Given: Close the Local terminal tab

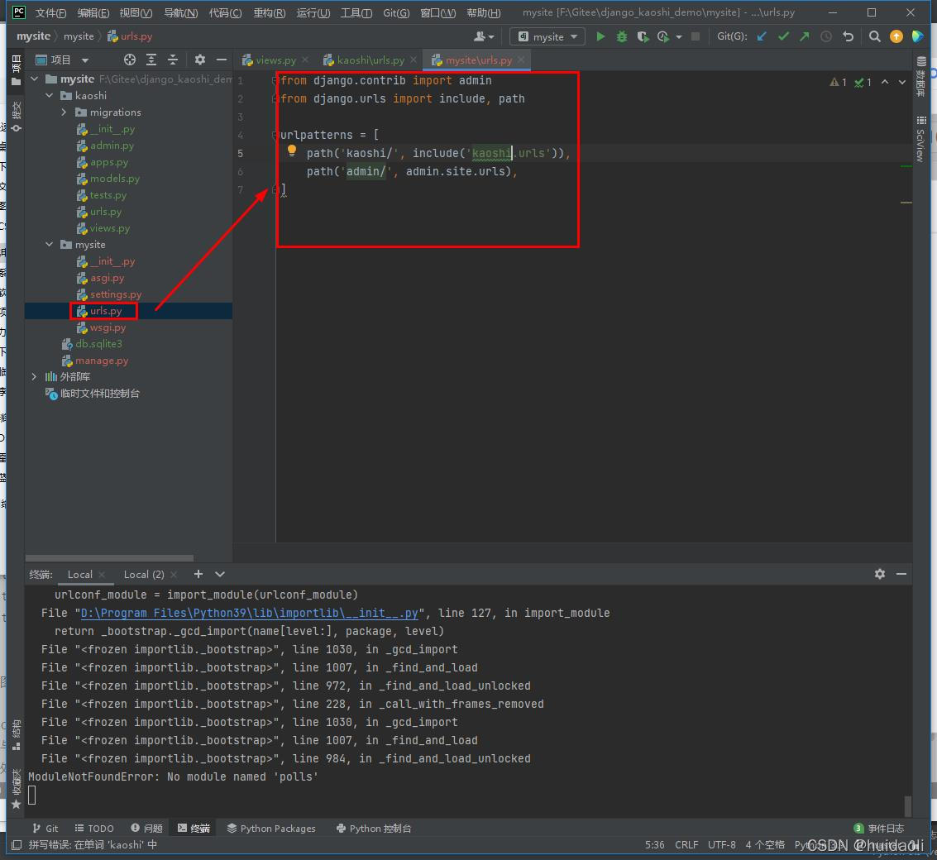Looking at the screenshot, I should (x=103, y=575).
